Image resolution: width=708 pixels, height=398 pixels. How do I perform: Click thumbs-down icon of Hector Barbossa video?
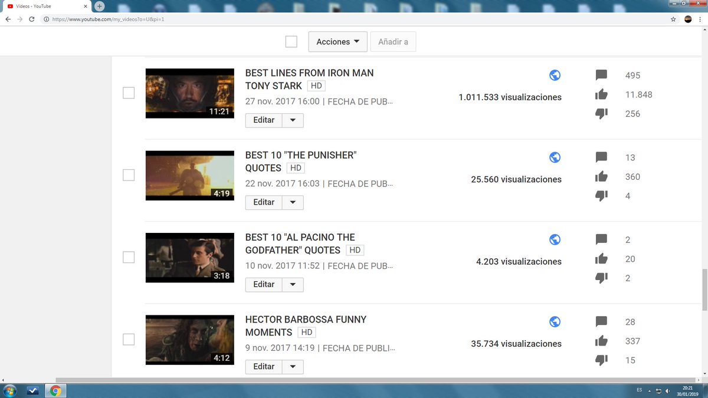pyautogui.click(x=601, y=360)
